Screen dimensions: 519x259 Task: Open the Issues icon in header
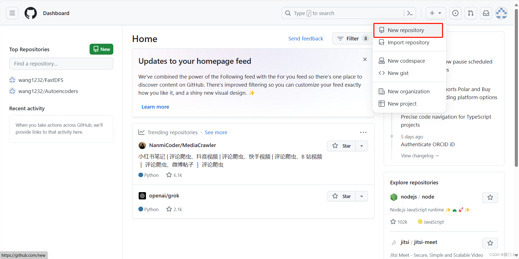pos(455,13)
